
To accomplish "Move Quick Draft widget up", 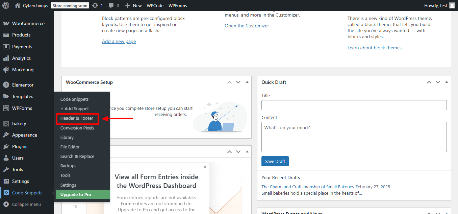I will click(x=429, y=82).
